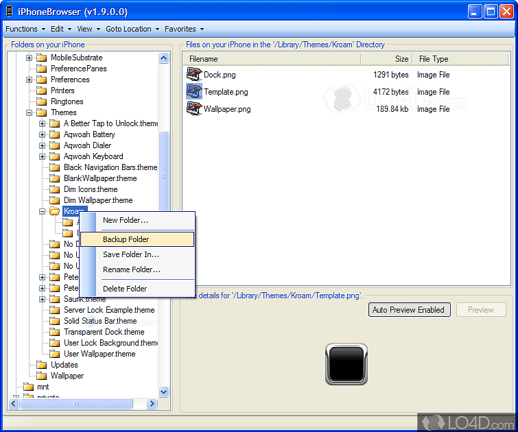This screenshot has width=518, height=432.
Task: Choose Rename Folder... from context menu
Action: (137, 269)
